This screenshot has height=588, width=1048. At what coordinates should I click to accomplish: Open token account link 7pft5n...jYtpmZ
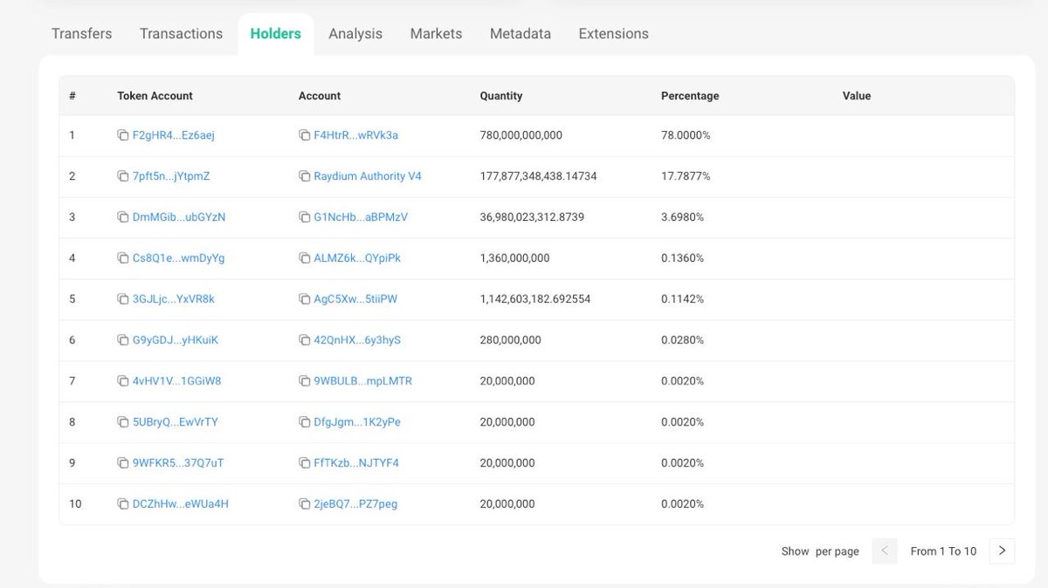coord(171,176)
